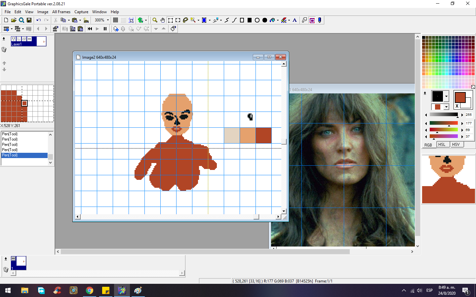Image resolution: width=476 pixels, height=297 pixels.
Task: Open the black pen shape dropdown
Action: pos(446,96)
